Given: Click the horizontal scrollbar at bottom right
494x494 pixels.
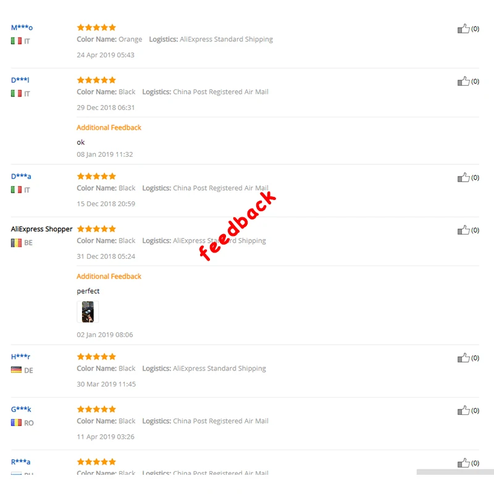Looking at the screenshot, I should pos(455,472).
